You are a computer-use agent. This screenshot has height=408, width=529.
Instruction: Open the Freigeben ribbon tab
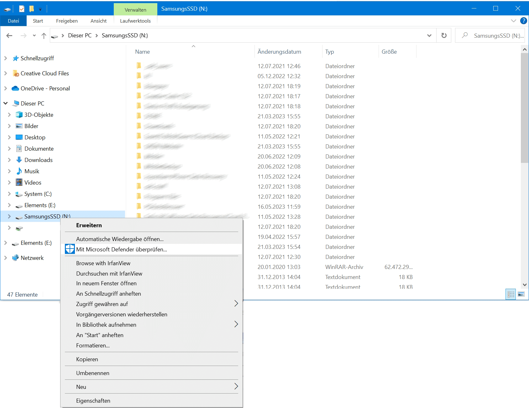67,21
